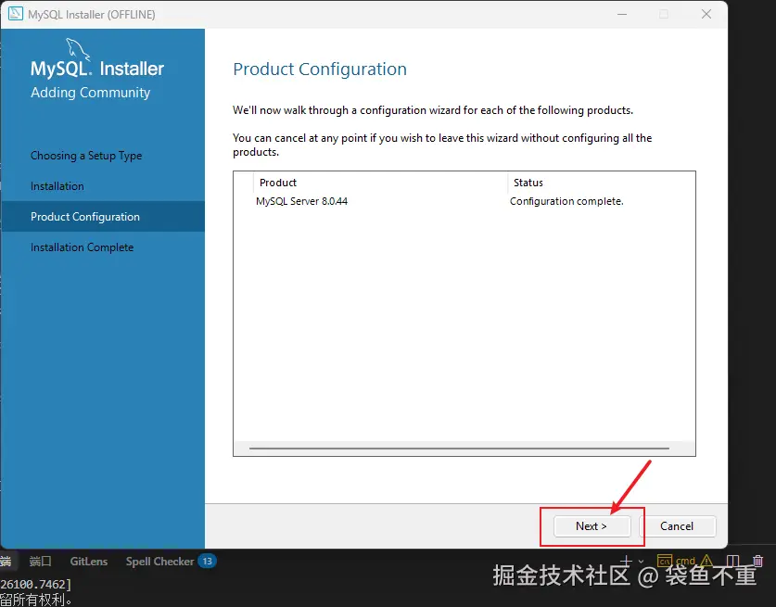Select the Installation Complete step
The width and height of the screenshot is (776, 607).
click(x=83, y=247)
